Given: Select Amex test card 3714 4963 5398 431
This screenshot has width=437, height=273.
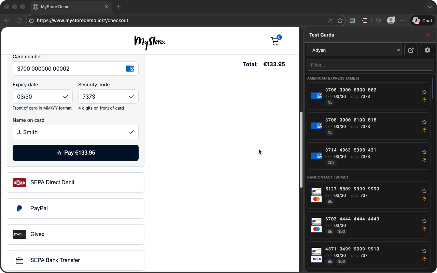Looking at the screenshot, I should pos(368,156).
